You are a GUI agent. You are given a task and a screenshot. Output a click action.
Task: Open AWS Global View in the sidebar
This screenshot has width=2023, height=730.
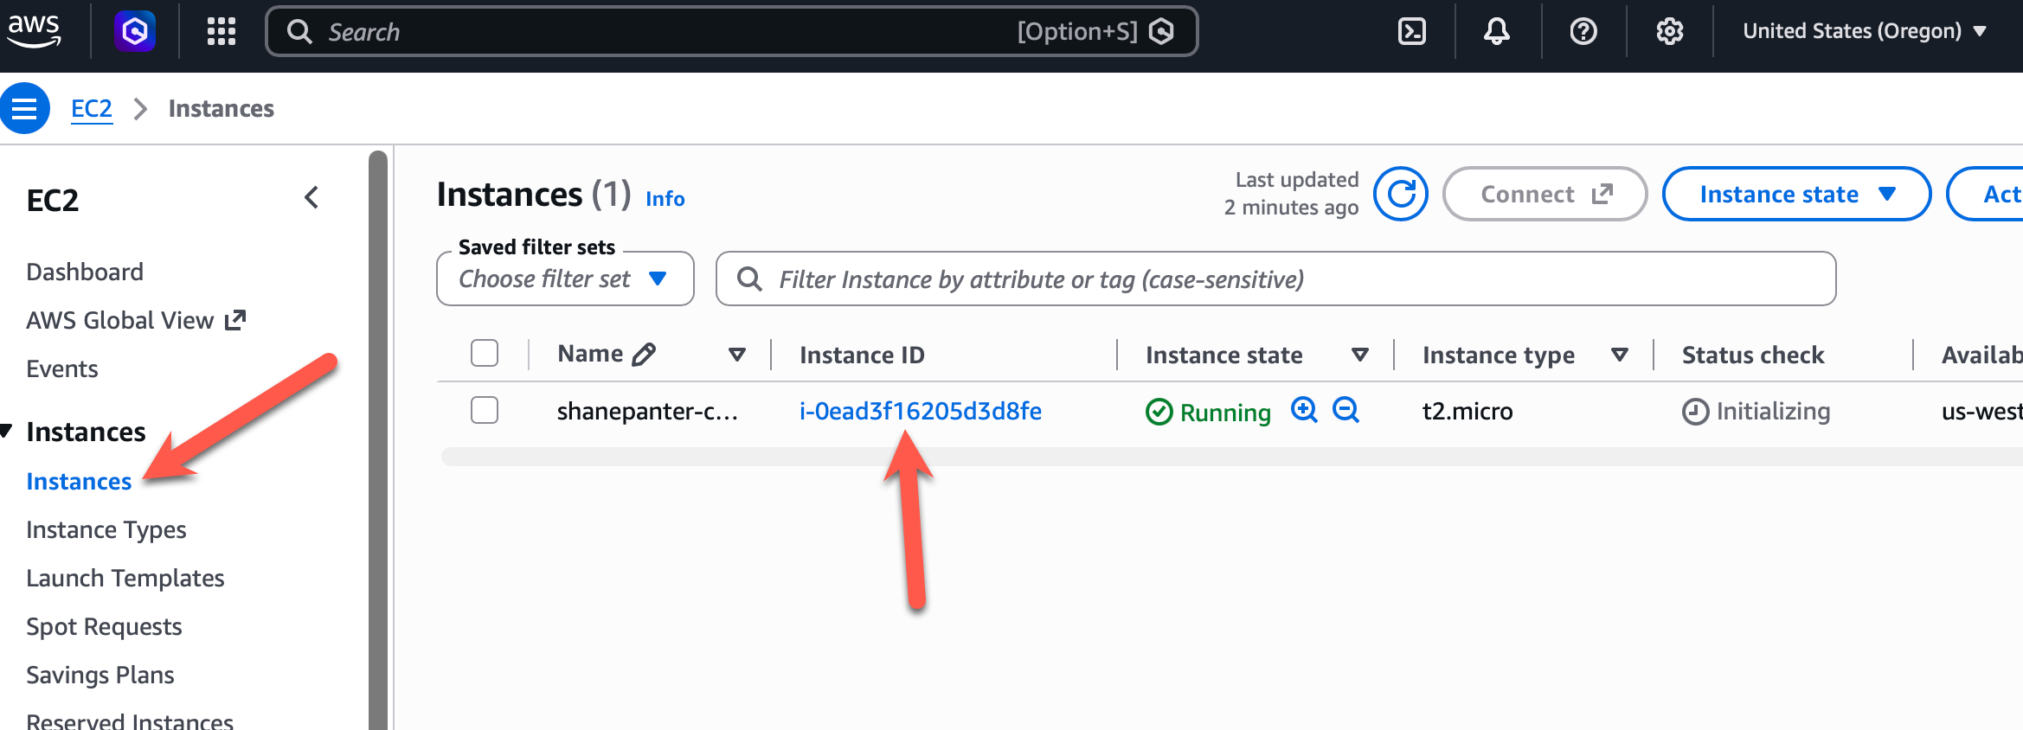click(x=136, y=320)
